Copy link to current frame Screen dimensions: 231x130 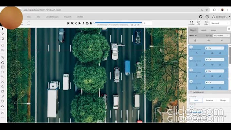point(136,25)
